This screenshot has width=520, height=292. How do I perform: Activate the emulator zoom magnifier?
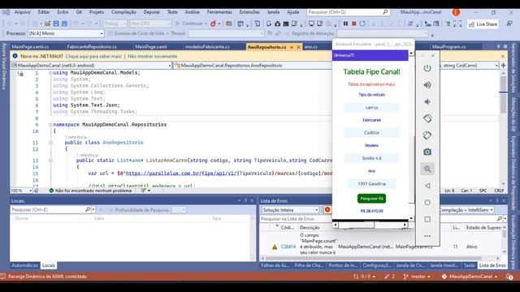coord(427,169)
